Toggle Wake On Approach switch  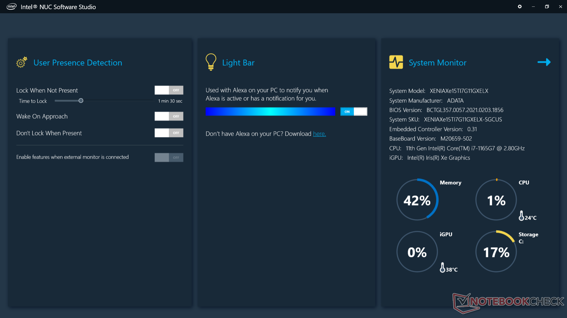click(x=169, y=116)
